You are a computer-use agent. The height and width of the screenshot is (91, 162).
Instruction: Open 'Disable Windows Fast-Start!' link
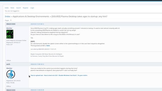point(68,75)
